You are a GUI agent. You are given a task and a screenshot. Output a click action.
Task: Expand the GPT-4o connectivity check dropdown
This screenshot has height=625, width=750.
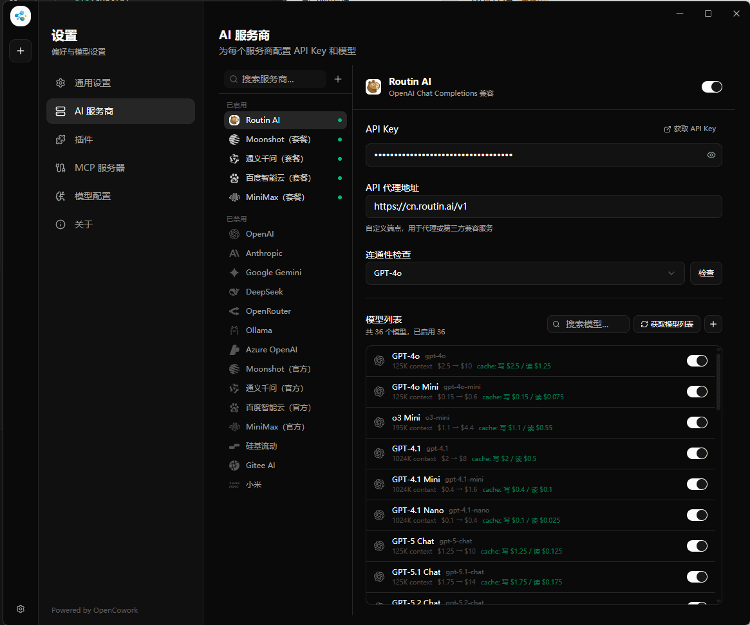(x=524, y=273)
